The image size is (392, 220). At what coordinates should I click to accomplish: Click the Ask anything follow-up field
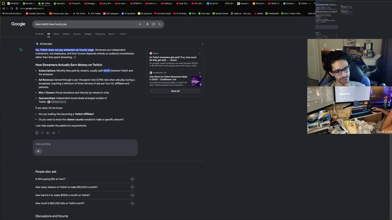click(x=85, y=144)
